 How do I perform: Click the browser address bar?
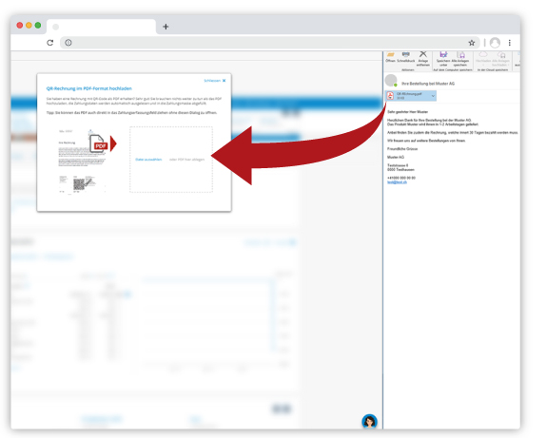[x=270, y=43]
